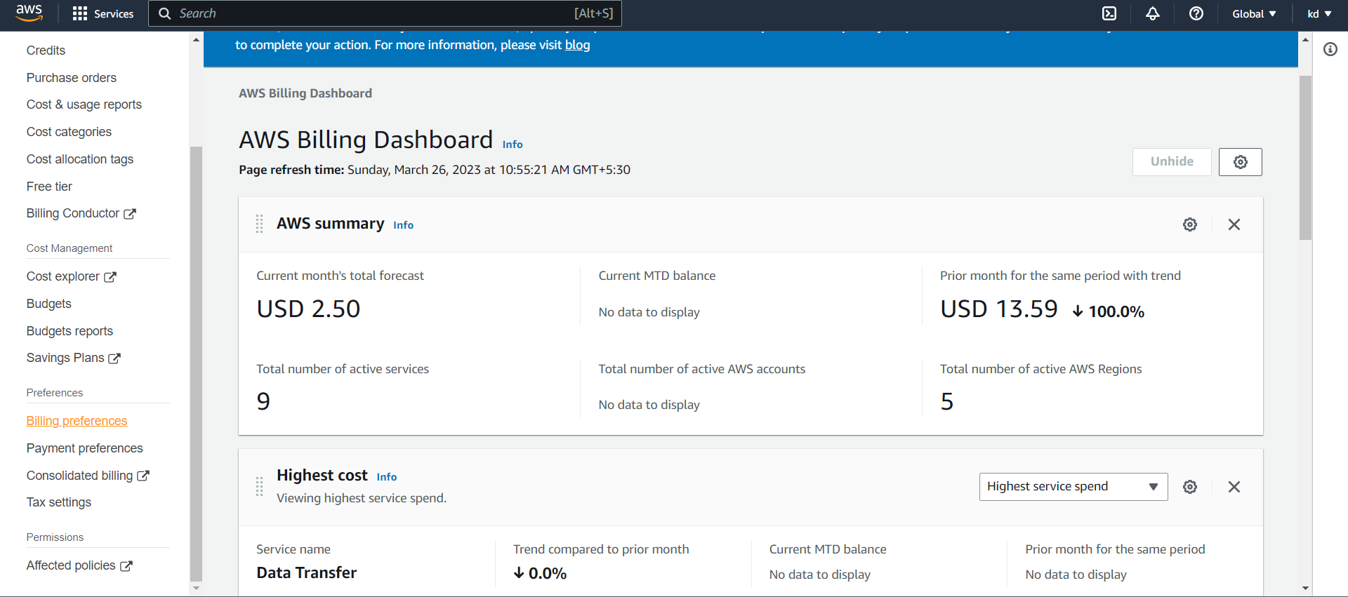
Task: Close the Highest cost widget
Action: (x=1234, y=487)
